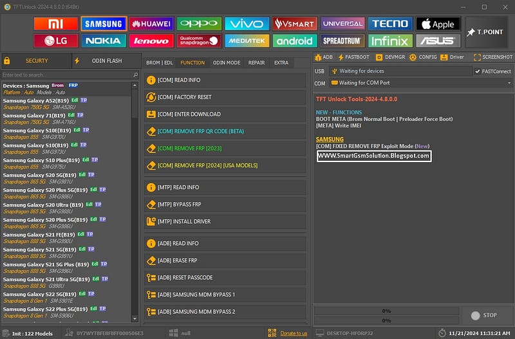Click device list scroll down arrow
Viewport: 515px width, 339px height.
[x=135, y=318]
